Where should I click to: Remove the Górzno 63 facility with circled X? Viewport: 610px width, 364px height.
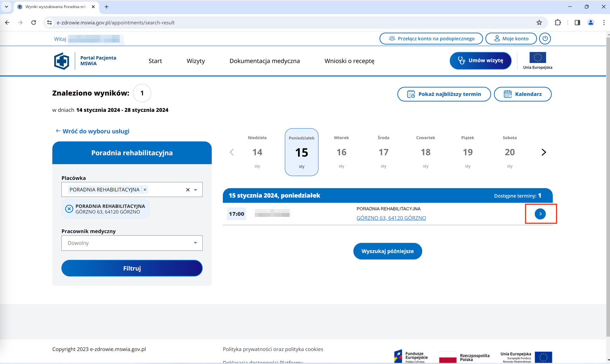(x=69, y=209)
